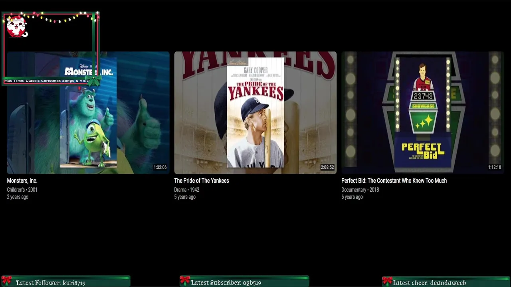Viewport: 511px width, 287px height.
Task: Open the Perfect Bid documentary thumbnail
Action: 423,112
